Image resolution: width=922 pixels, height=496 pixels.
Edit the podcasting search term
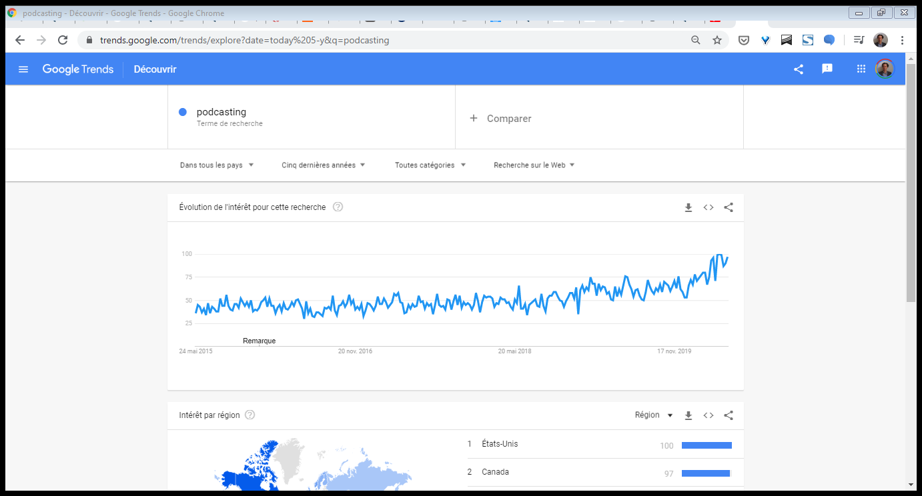pos(221,112)
